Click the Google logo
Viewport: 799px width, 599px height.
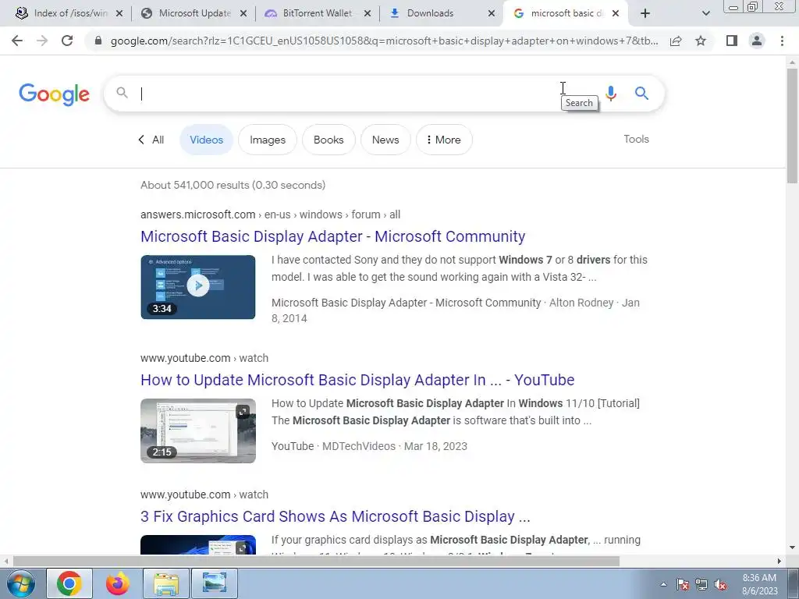54,94
